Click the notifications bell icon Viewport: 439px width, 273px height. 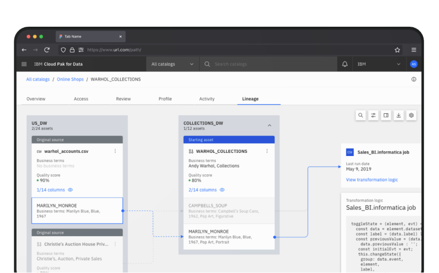pyautogui.click(x=345, y=64)
